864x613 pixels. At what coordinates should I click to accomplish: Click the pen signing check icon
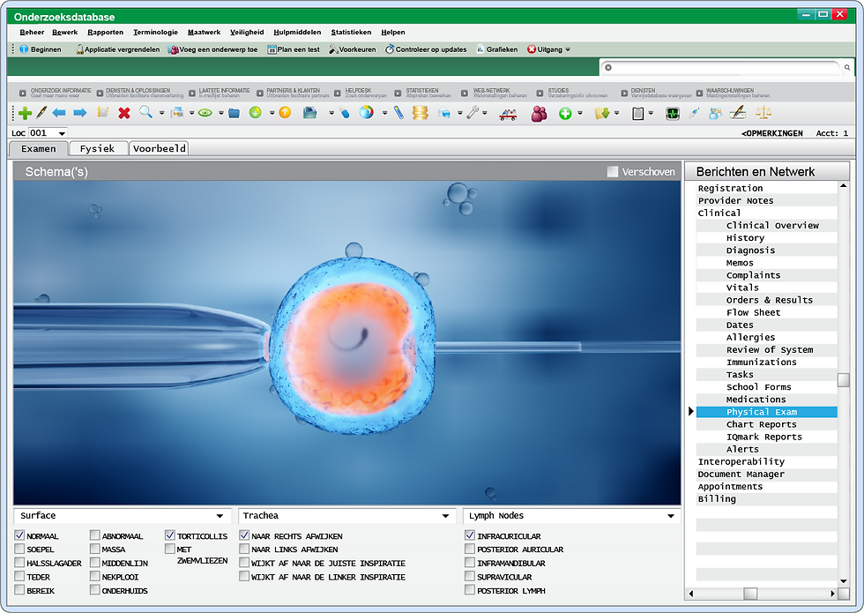pyautogui.click(x=737, y=113)
